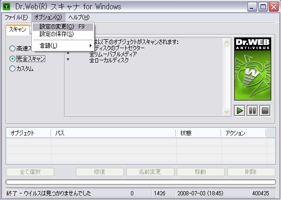Open the ファイル(F) menu
281x200 pixels.
pyautogui.click(x=16, y=17)
